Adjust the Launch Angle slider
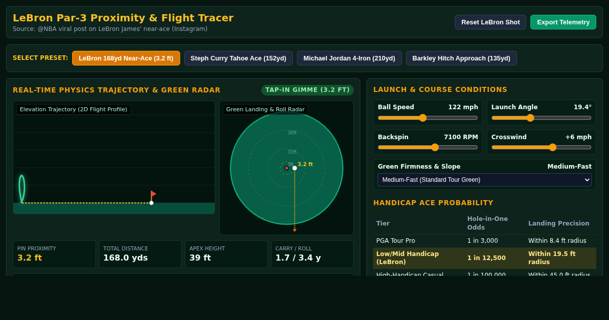Image resolution: width=609 pixels, height=320 pixels. (x=542, y=118)
